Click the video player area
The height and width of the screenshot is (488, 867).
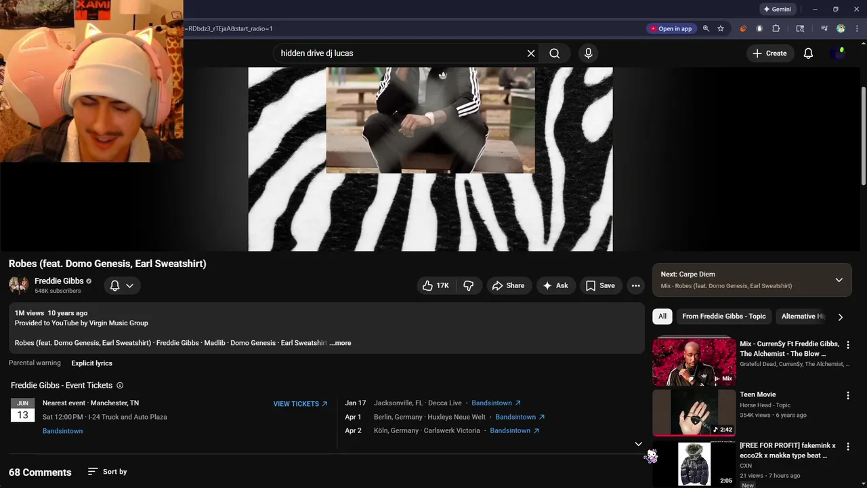(x=430, y=159)
